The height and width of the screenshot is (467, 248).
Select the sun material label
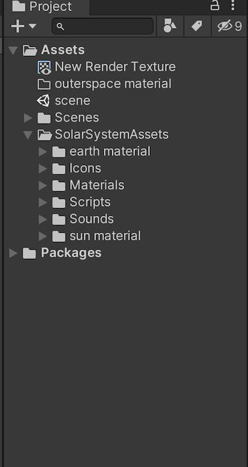(105, 236)
